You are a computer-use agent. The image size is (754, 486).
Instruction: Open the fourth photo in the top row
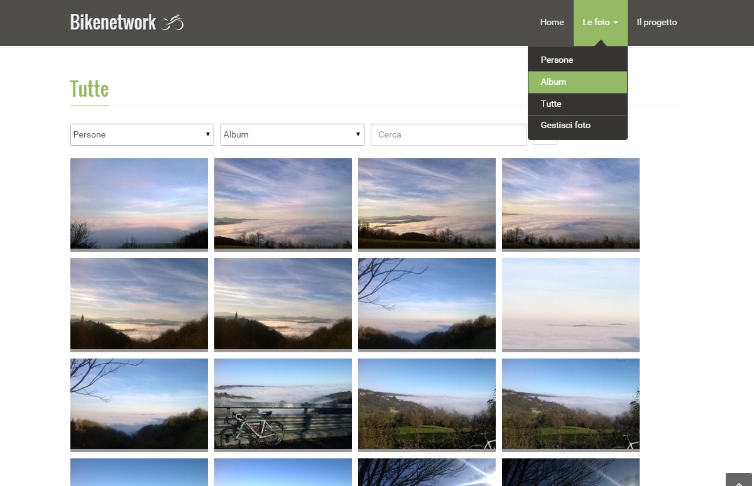click(571, 204)
